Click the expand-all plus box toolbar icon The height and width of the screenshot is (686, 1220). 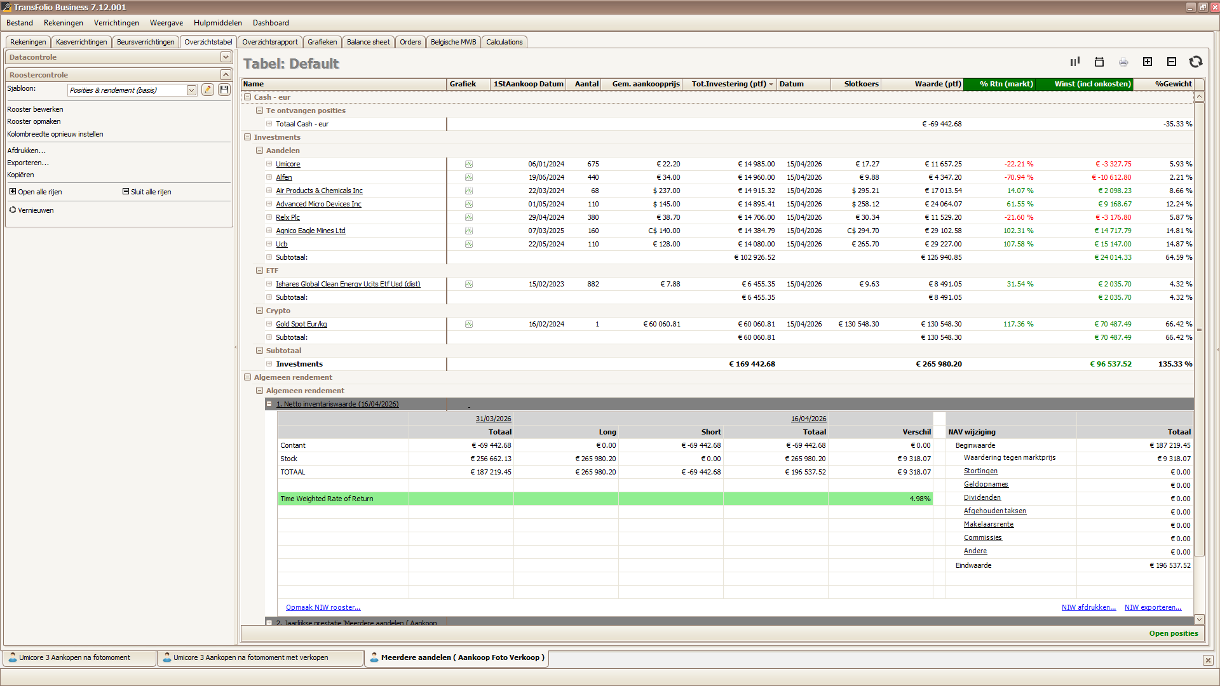pyautogui.click(x=1148, y=62)
